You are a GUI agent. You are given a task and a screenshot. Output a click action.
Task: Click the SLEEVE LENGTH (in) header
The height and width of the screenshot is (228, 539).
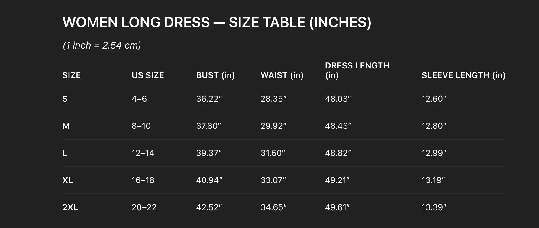[x=463, y=75]
